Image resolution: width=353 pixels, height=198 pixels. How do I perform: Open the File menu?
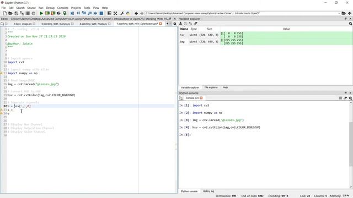(4, 8)
